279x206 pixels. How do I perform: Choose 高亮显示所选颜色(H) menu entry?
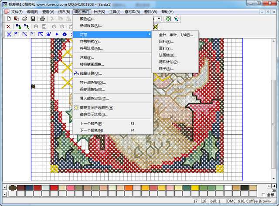click(x=112, y=107)
